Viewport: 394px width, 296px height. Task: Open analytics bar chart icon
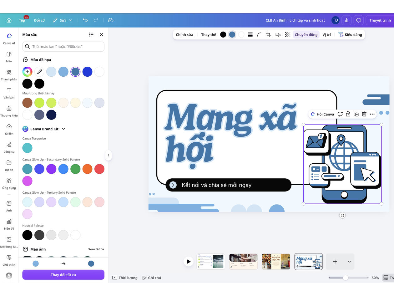[346, 20]
